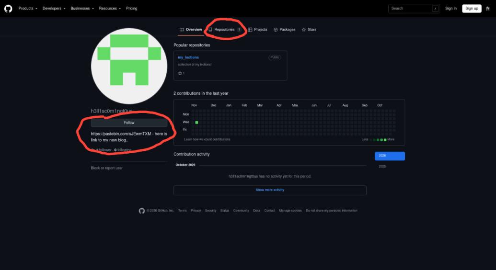Open the appearance settings icon next to Sign up

tap(488, 9)
